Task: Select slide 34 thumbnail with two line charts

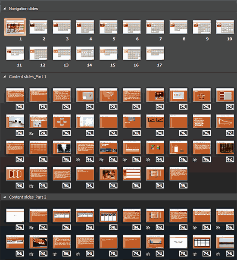Action: pyautogui.click(x=155, y=121)
